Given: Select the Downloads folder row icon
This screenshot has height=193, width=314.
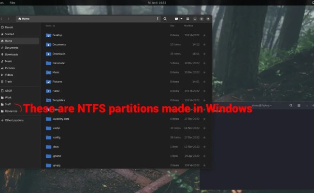Looking at the screenshot, I should click(x=48, y=54).
